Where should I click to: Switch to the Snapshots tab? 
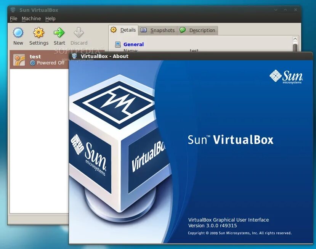158,31
